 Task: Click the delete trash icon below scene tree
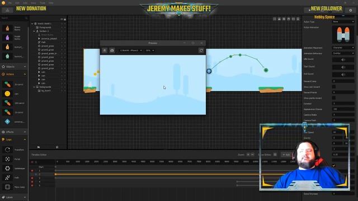tap(57, 147)
